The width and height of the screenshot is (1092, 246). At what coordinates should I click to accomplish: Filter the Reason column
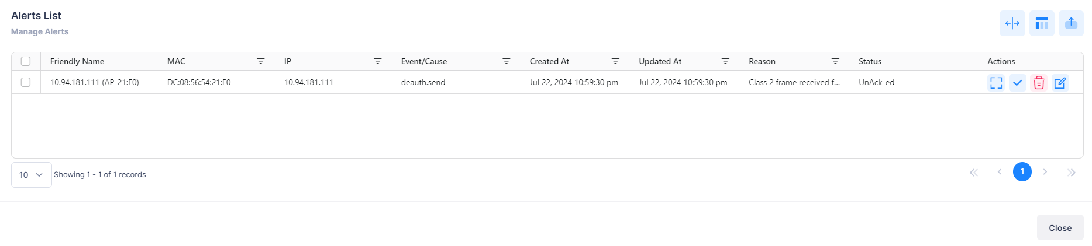(x=835, y=61)
